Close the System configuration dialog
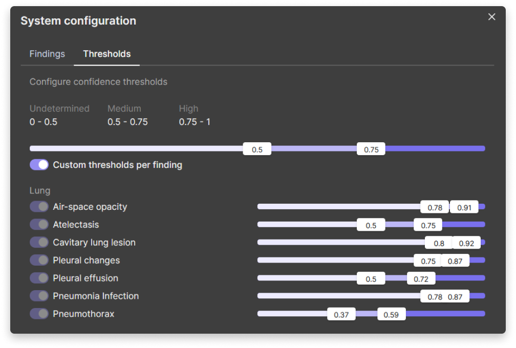The width and height of the screenshot is (516, 348). click(491, 17)
